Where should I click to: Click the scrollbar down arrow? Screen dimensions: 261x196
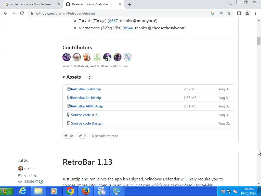pyautogui.click(x=259, y=183)
